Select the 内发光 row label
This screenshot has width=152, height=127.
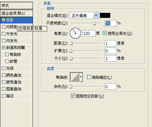(12, 41)
